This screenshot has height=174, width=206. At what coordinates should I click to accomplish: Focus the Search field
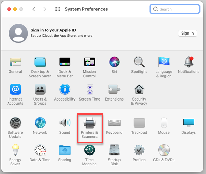(175, 9)
